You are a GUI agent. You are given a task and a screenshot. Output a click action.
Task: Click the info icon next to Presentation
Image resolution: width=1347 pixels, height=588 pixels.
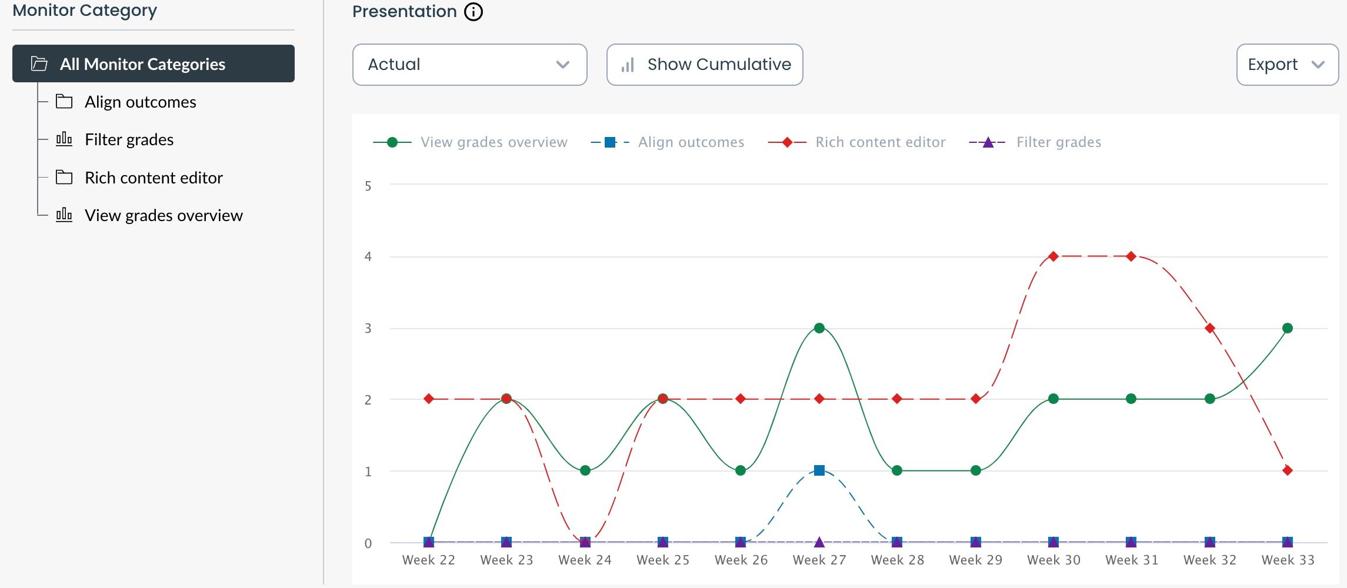(472, 11)
